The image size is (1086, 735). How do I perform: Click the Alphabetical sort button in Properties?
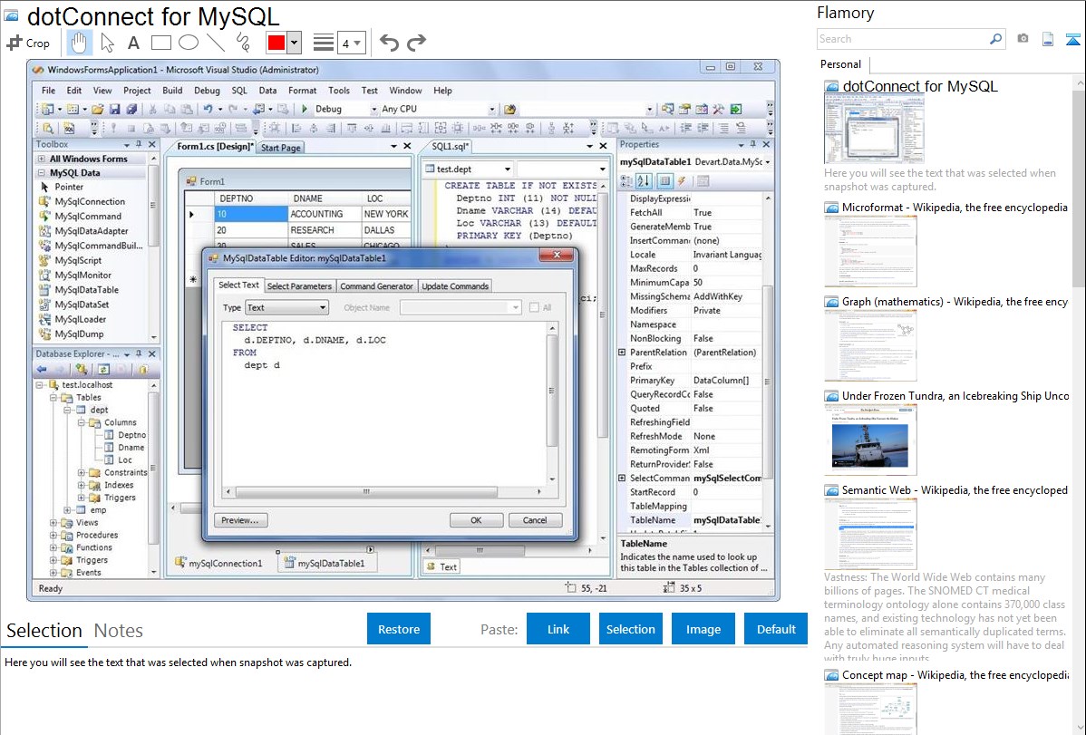(644, 181)
